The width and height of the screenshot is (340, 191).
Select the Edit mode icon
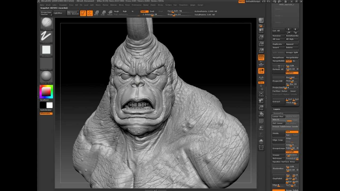point(83,13)
